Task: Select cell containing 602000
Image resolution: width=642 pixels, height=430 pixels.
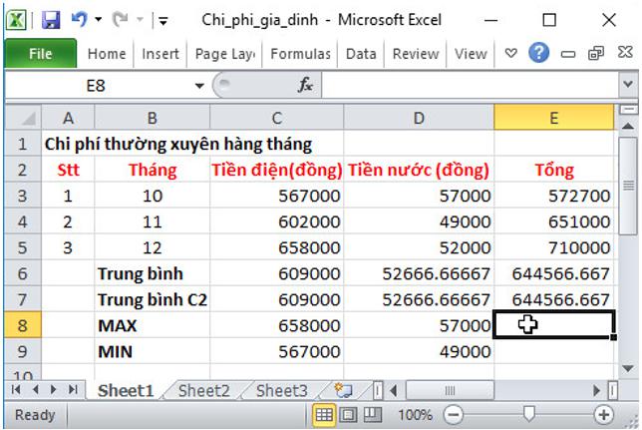Action: coord(276,221)
